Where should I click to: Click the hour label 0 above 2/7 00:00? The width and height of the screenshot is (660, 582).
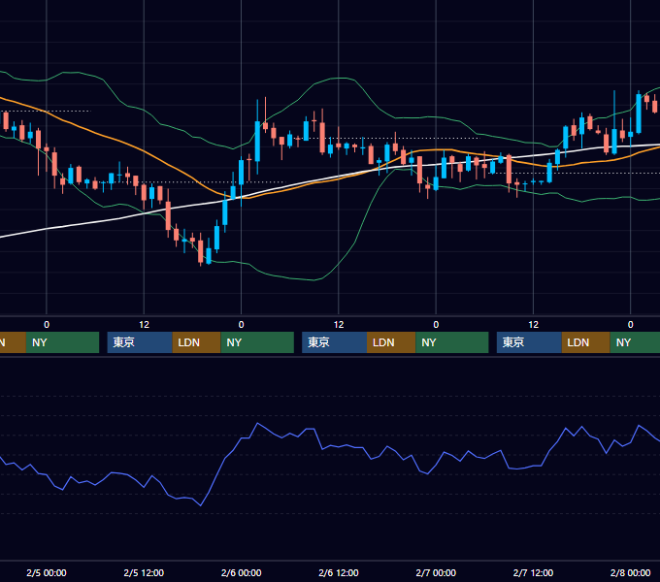pyautogui.click(x=436, y=325)
